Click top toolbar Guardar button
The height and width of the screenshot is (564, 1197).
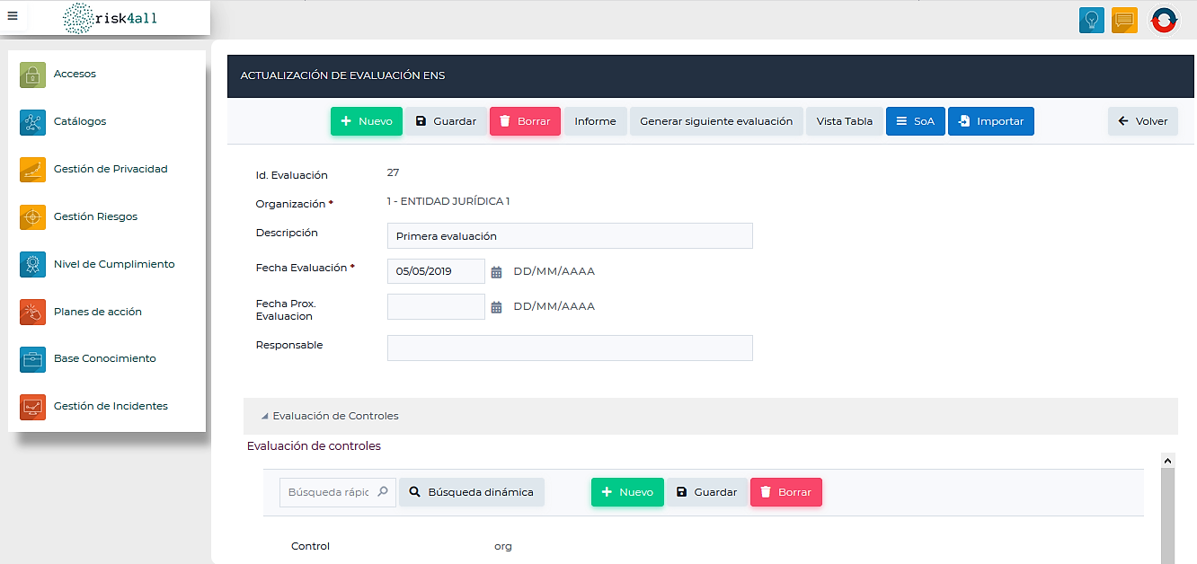pyautogui.click(x=446, y=121)
